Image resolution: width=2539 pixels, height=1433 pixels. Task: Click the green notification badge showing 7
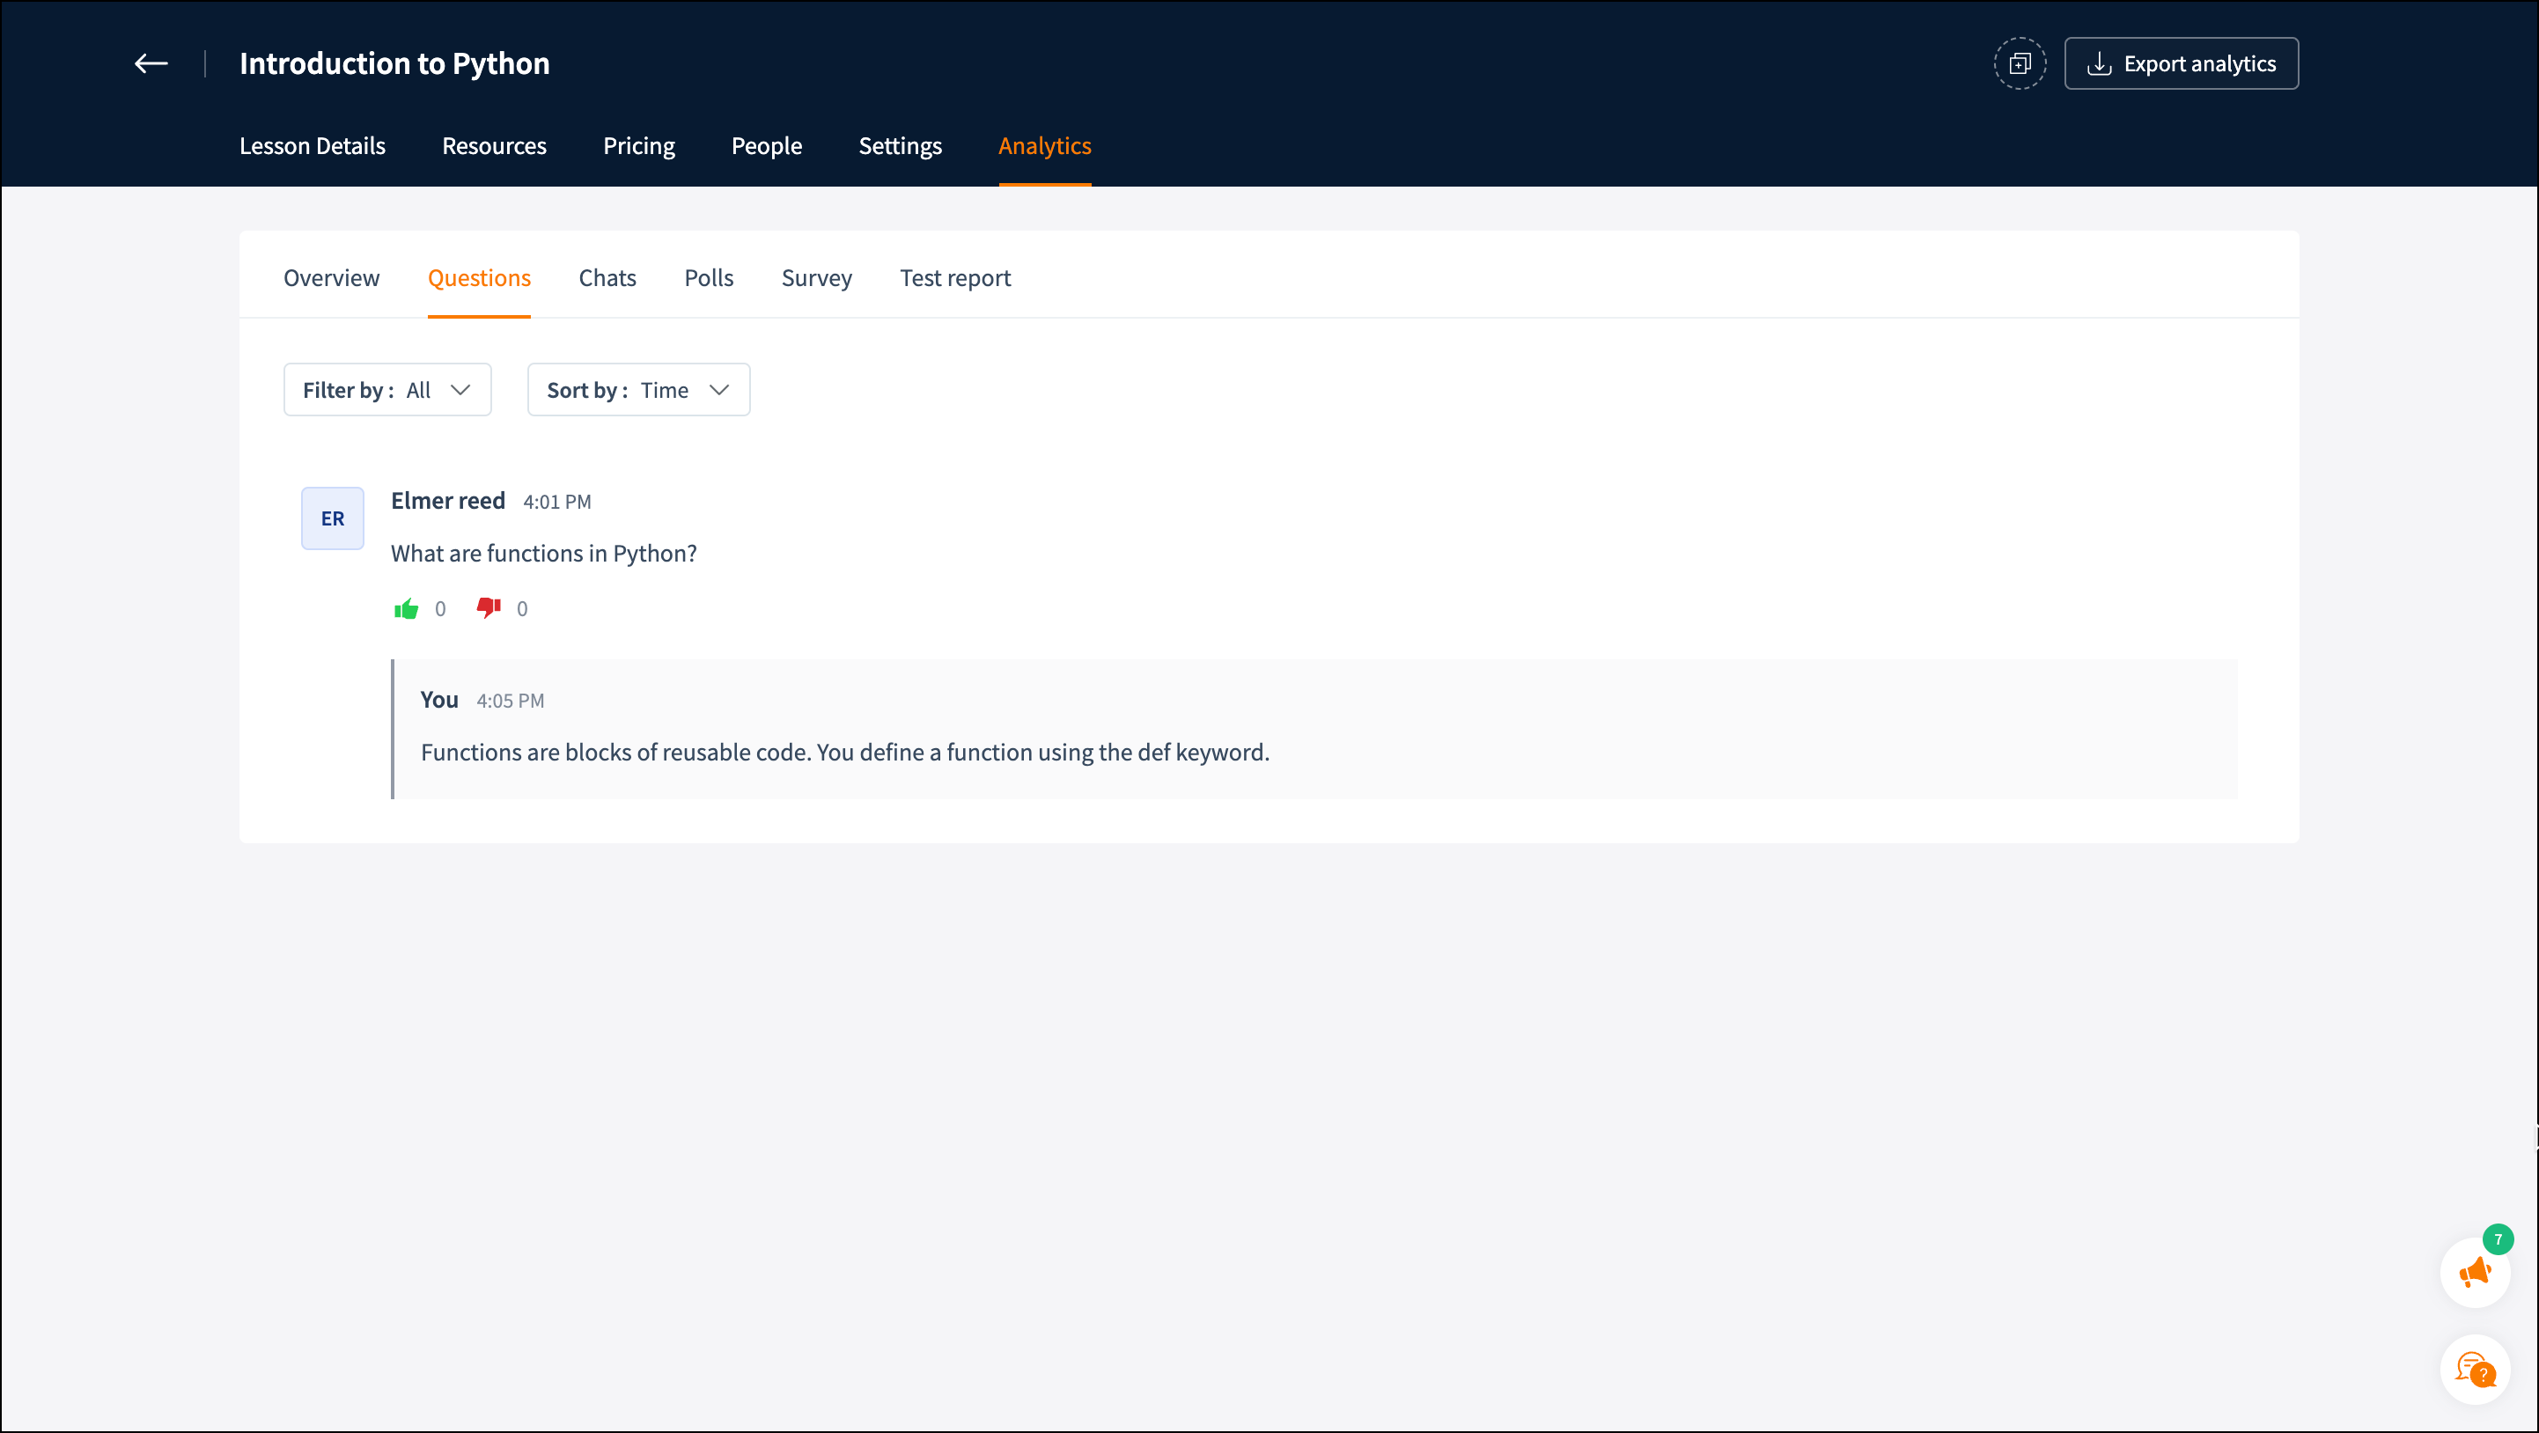pyautogui.click(x=2498, y=1238)
